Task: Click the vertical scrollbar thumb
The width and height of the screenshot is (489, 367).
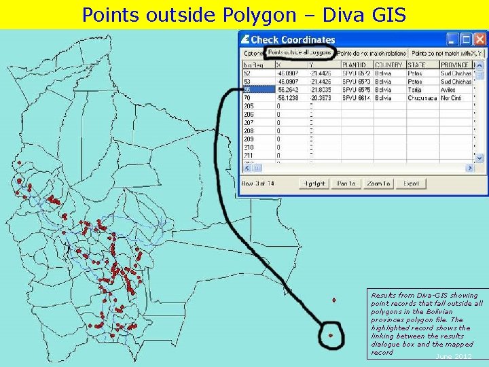Action: coord(479,75)
